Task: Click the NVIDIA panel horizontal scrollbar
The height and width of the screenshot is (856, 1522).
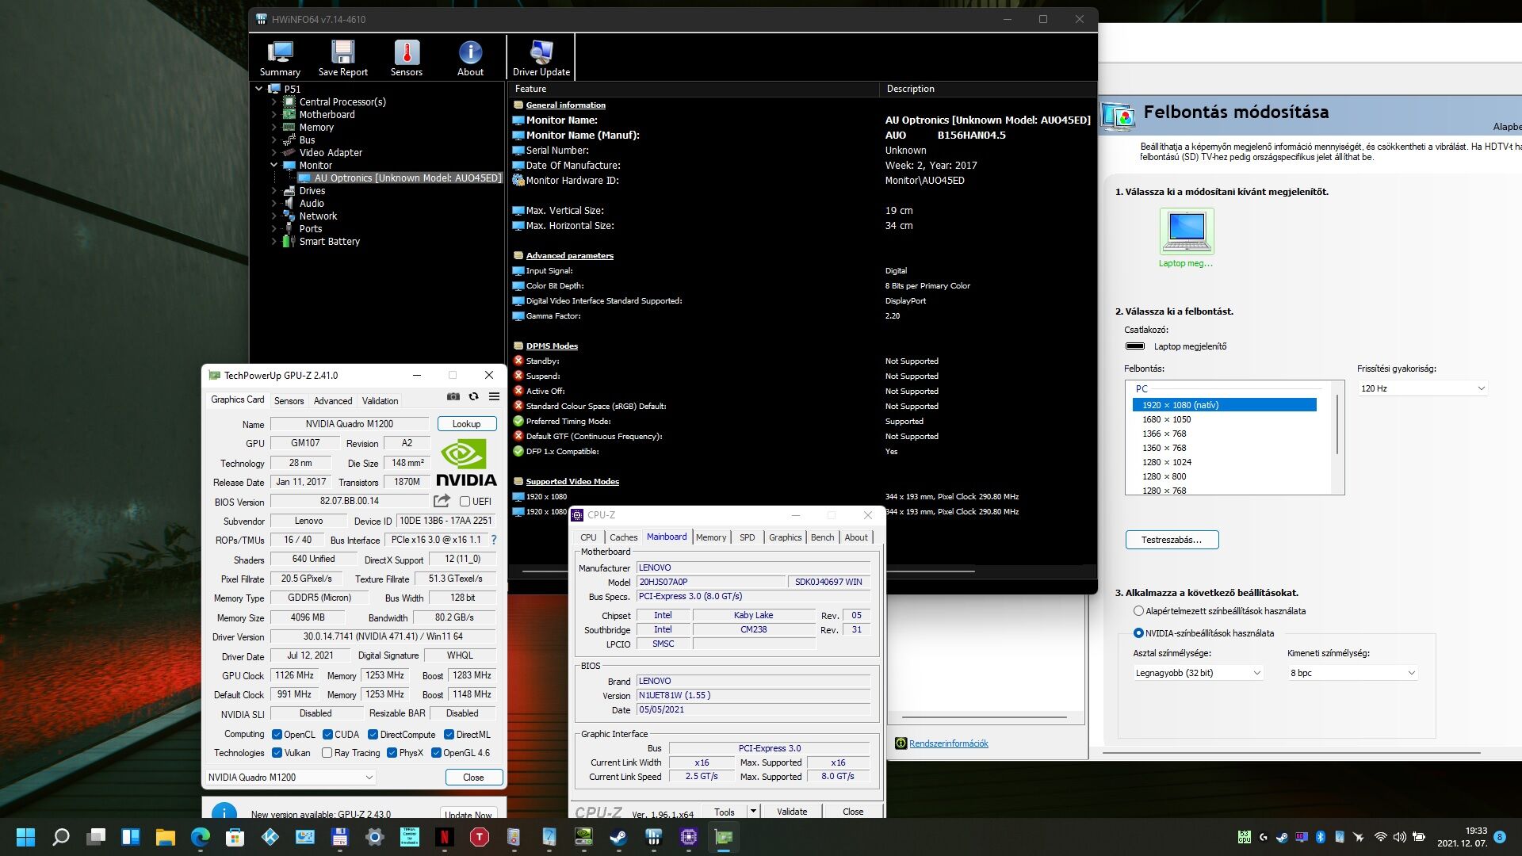Action: [x=1292, y=752]
